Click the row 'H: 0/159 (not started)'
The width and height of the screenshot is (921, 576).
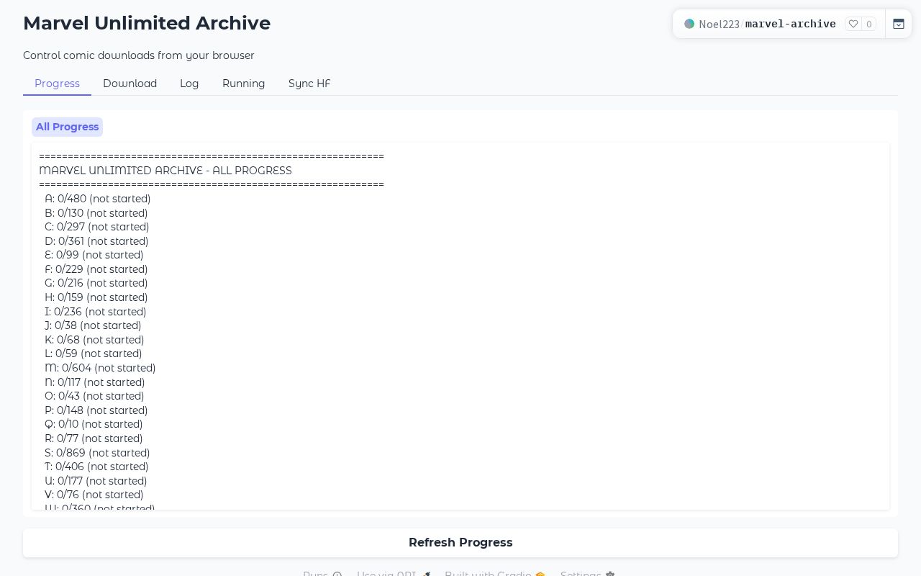coord(96,297)
